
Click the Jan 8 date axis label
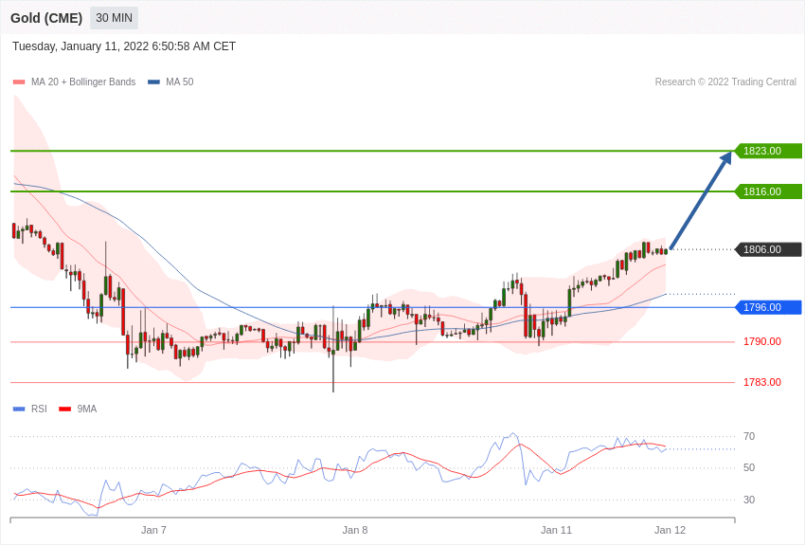tap(355, 530)
